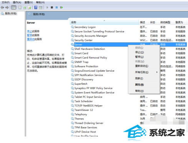Start service using the play toolbar icon
This screenshot has width=188, height=143.
(x=47, y=7)
